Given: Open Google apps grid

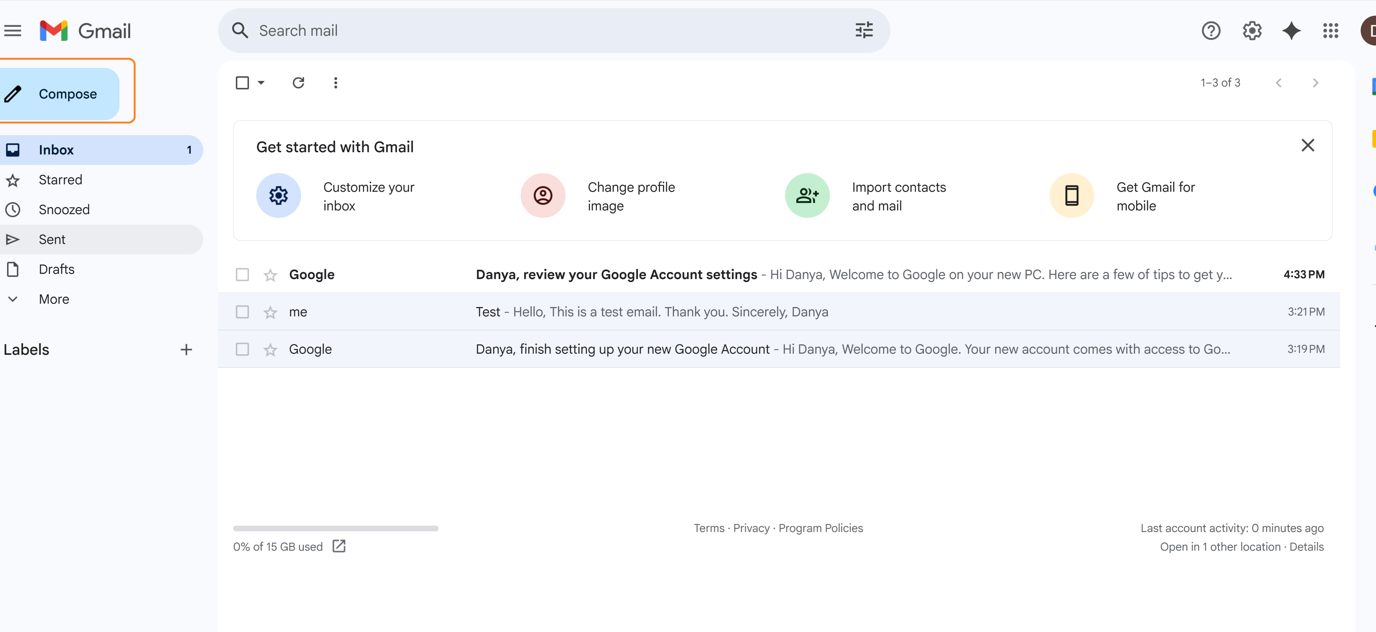Looking at the screenshot, I should pyautogui.click(x=1330, y=31).
